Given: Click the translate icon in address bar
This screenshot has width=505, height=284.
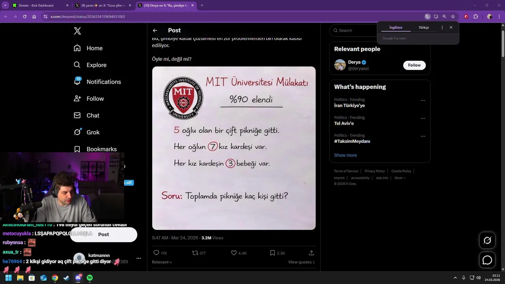Looking at the screenshot, I should [427, 17].
